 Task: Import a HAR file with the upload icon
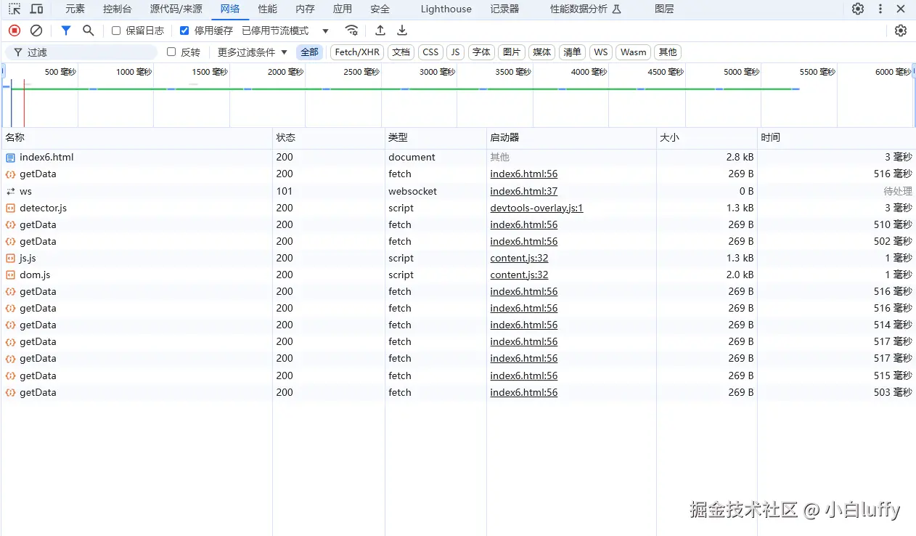[x=380, y=31]
